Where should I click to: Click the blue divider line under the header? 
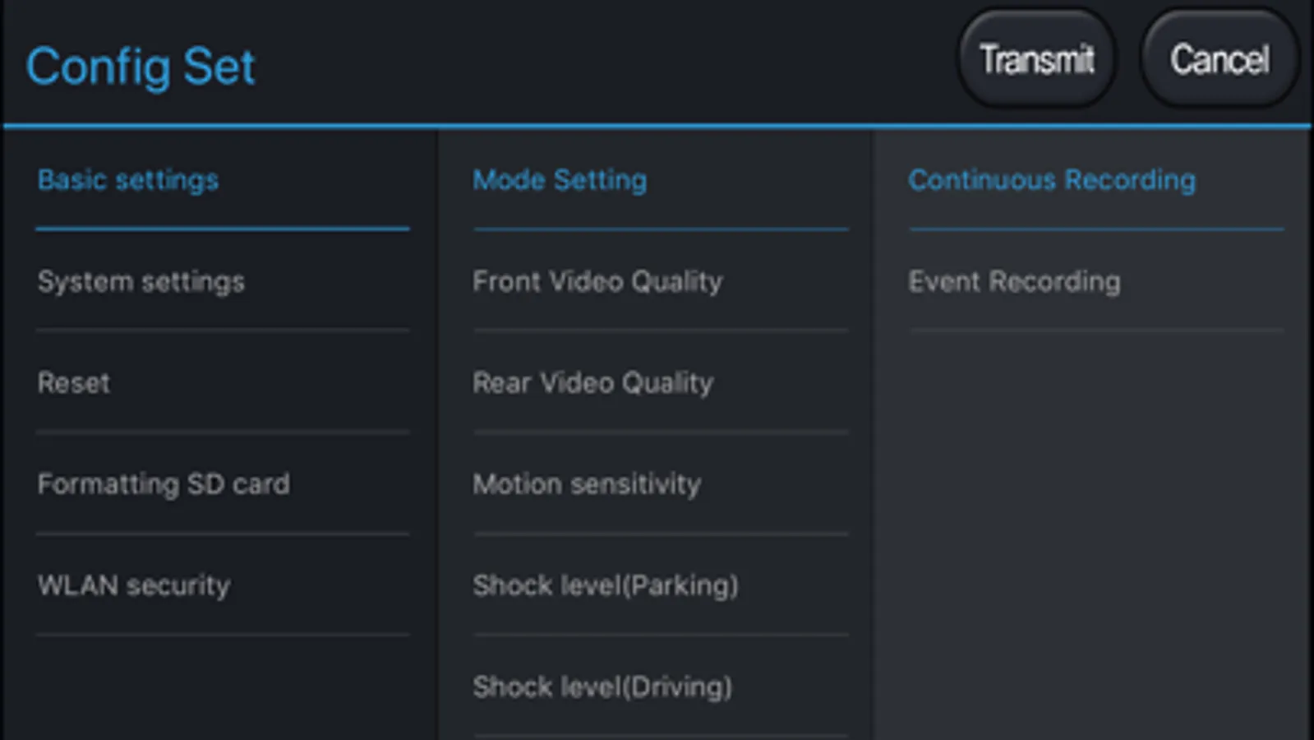[657, 126]
